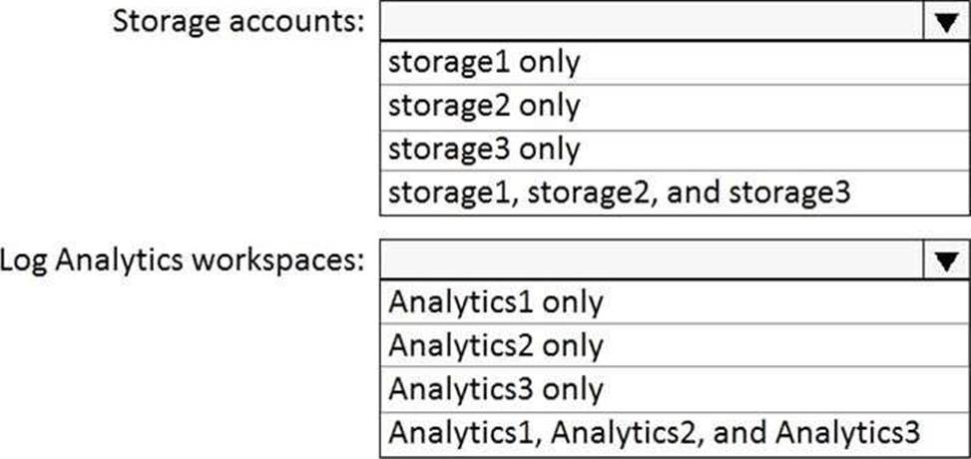Set workspaces to Analytics3 only
971x459 pixels.
(x=495, y=388)
